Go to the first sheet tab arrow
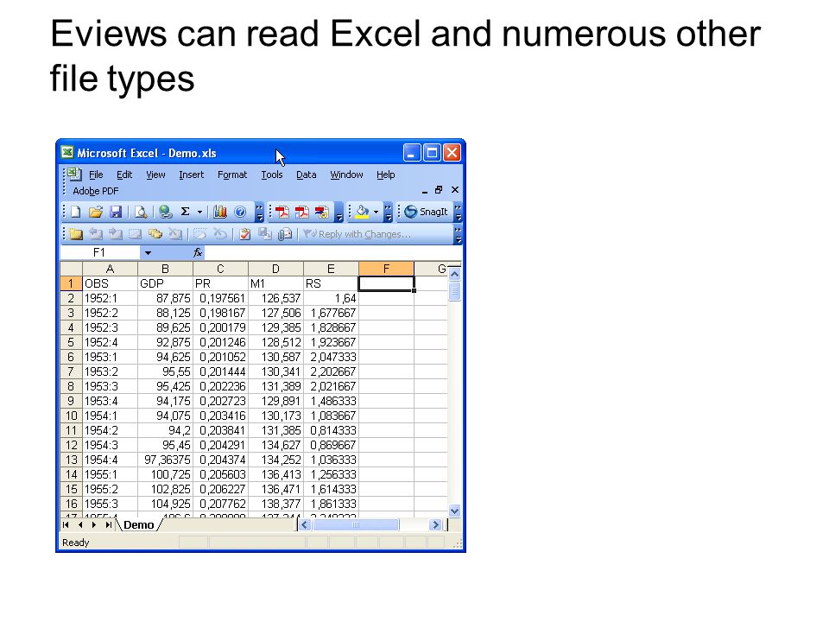Viewport: 829px width, 622px height. pyautogui.click(x=66, y=524)
